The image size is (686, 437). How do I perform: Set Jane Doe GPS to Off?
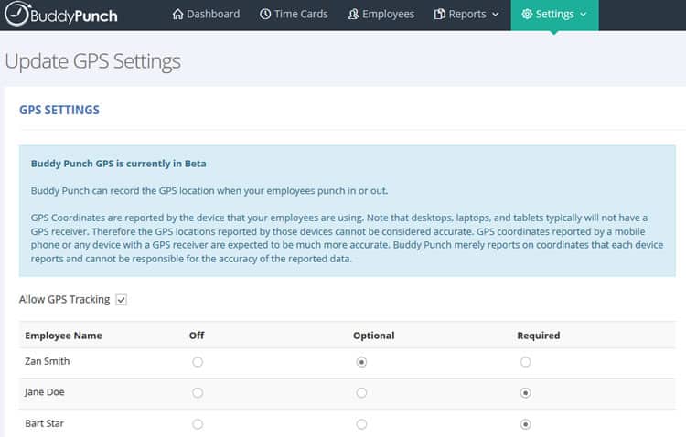[198, 393]
